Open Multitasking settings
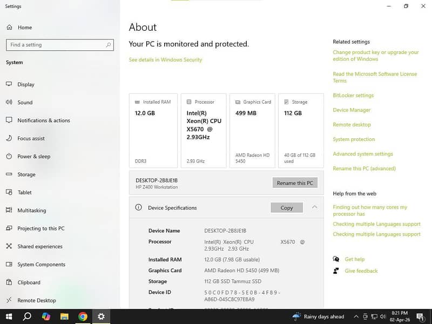Viewport: 432px width, 324px height. tap(32, 210)
